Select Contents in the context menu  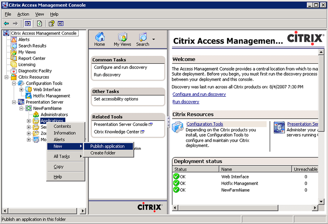tap(66, 126)
